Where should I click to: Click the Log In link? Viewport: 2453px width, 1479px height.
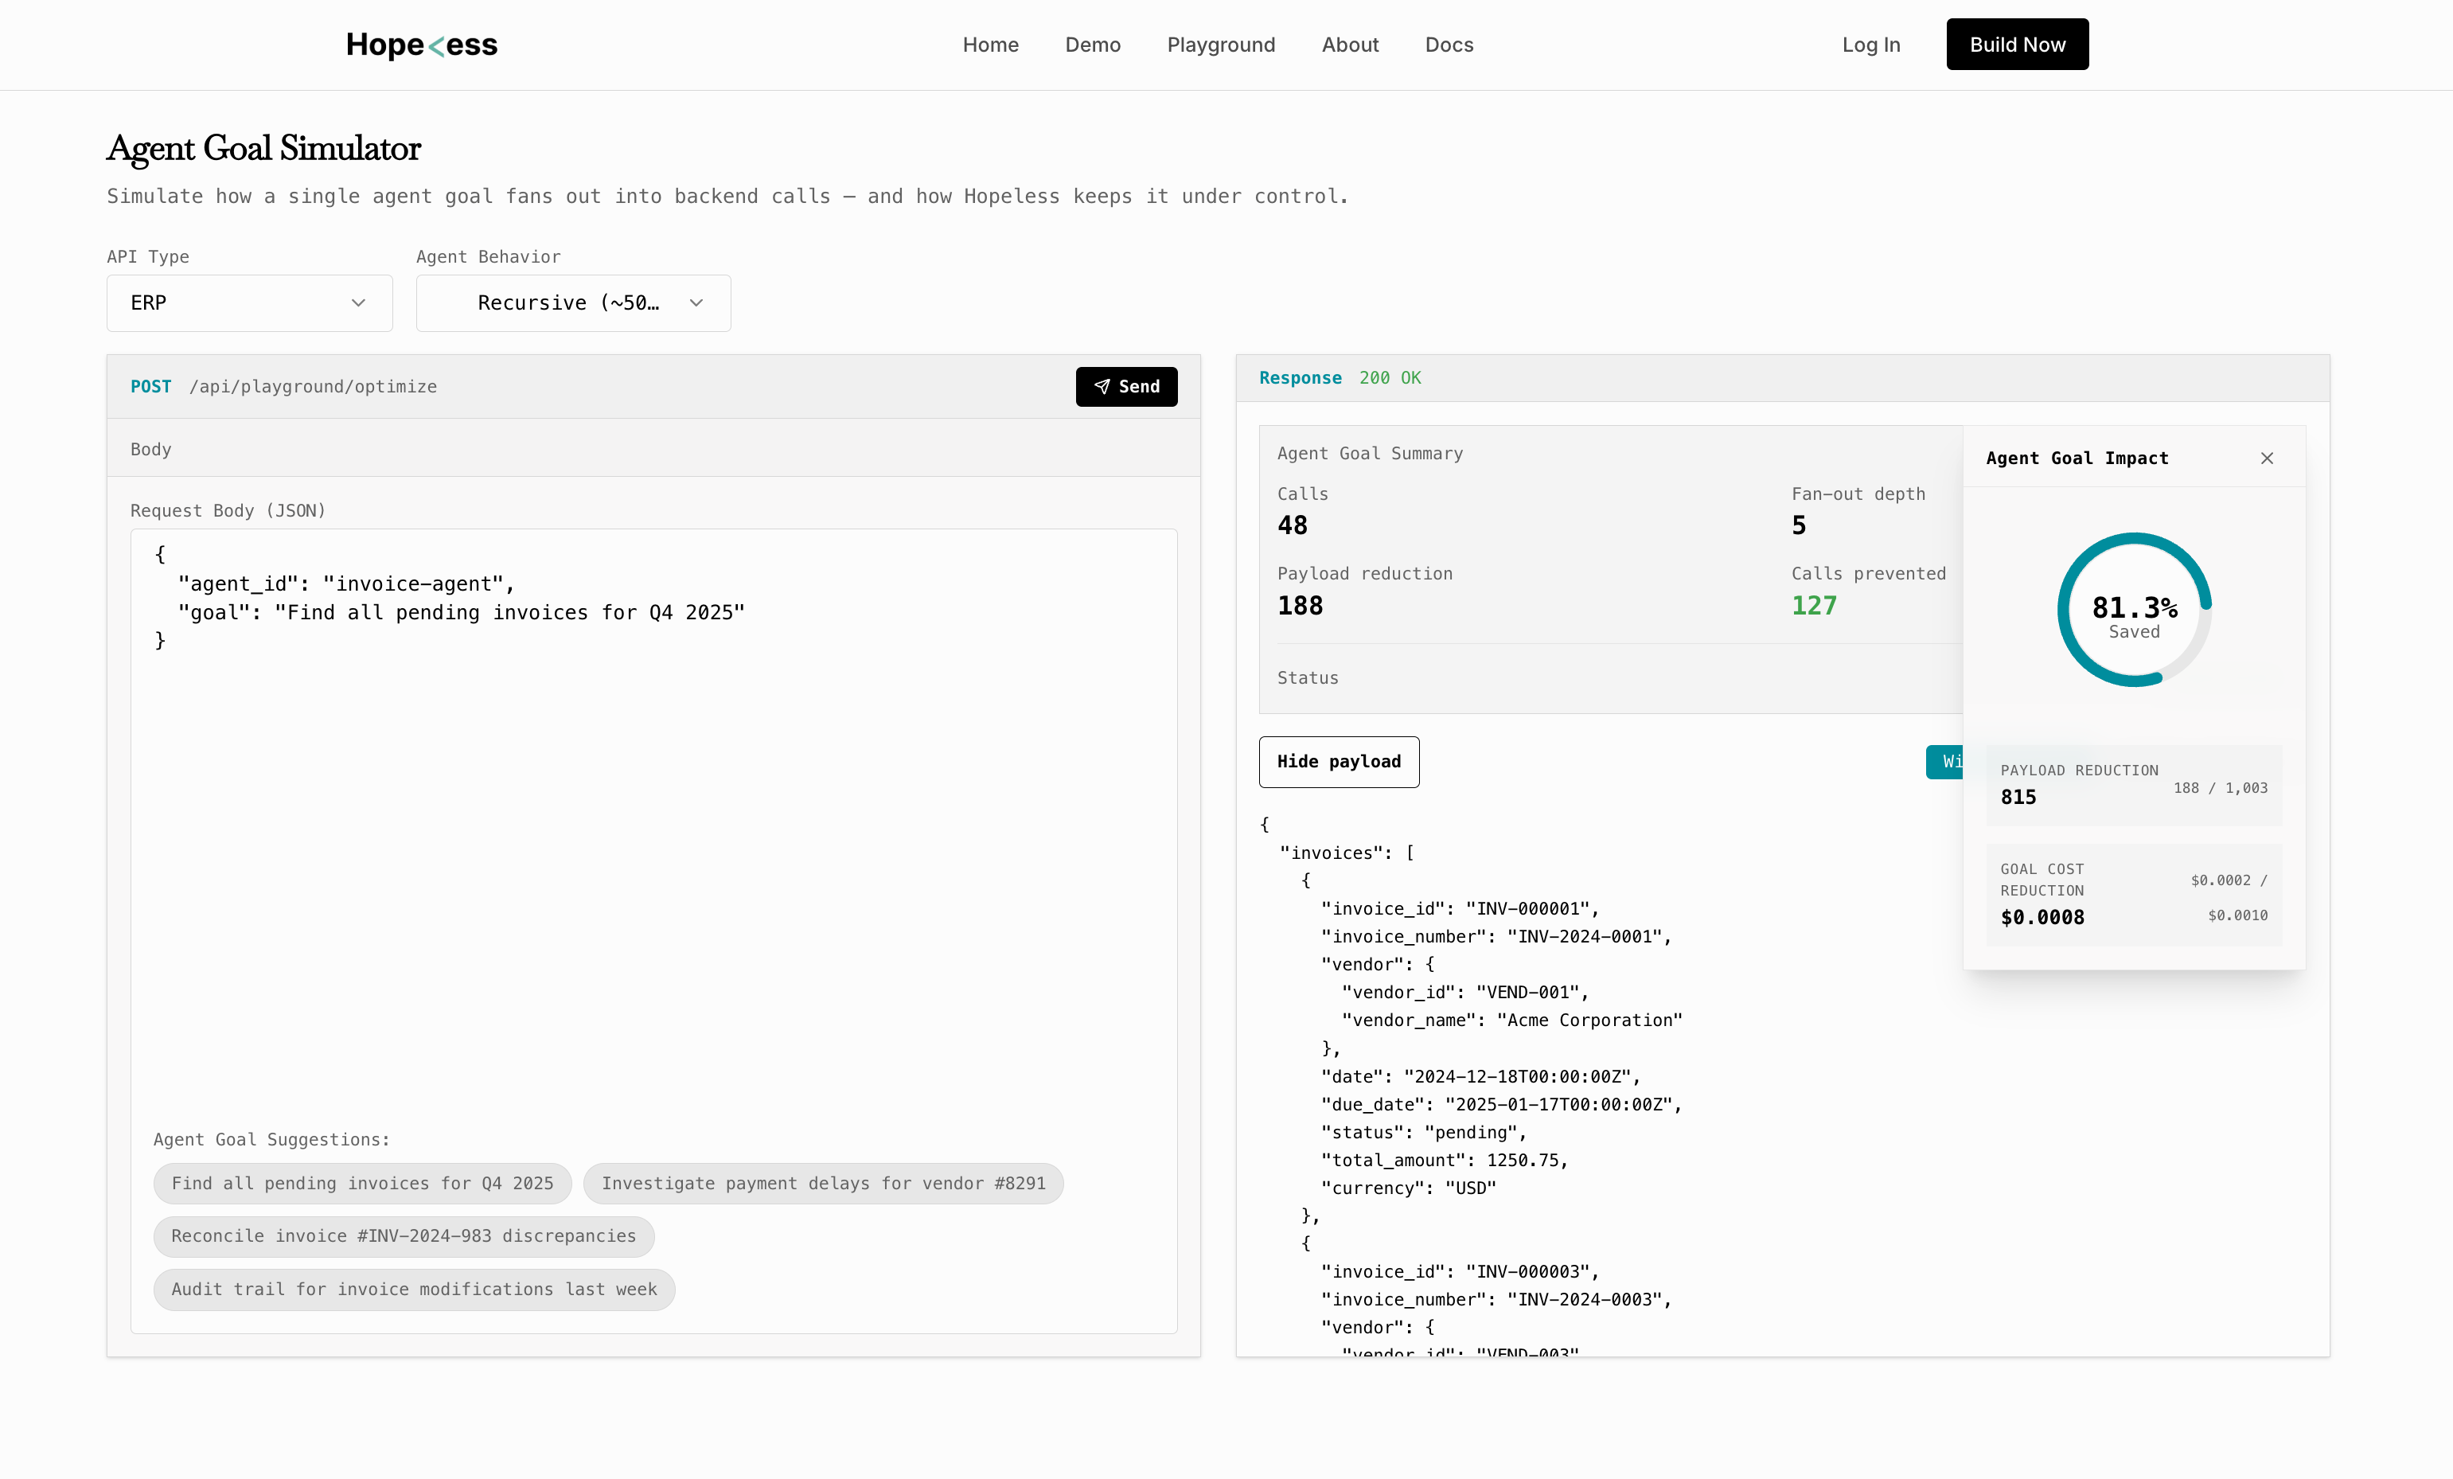click(x=1870, y=45)
